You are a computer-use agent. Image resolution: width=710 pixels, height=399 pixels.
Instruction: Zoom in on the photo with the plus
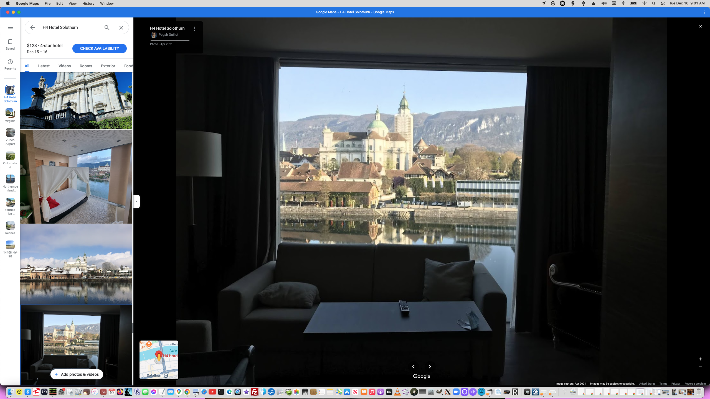[700, 359]
